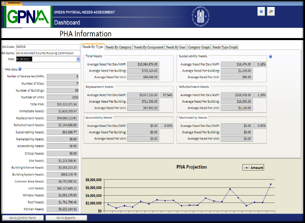The image size is (305, 223).
Task: Switch to the Needs By Category tab
Action: 118,47
